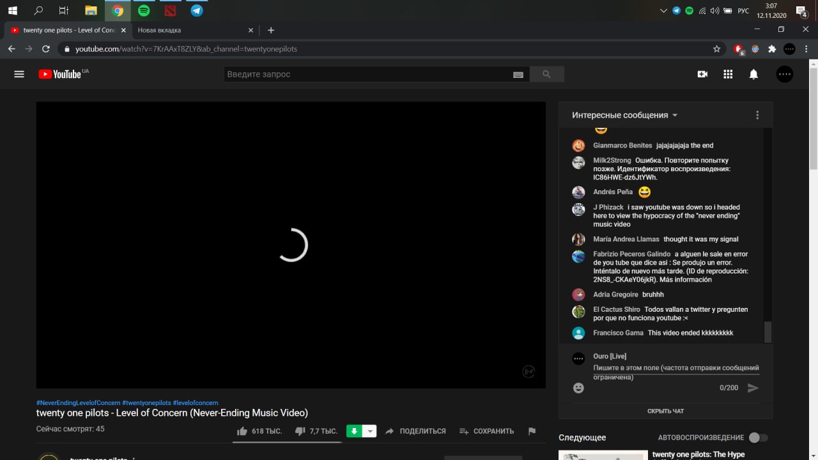Open Task View on the taskbar
This screenshot has height=460, width=818.
tap(64, 10)
